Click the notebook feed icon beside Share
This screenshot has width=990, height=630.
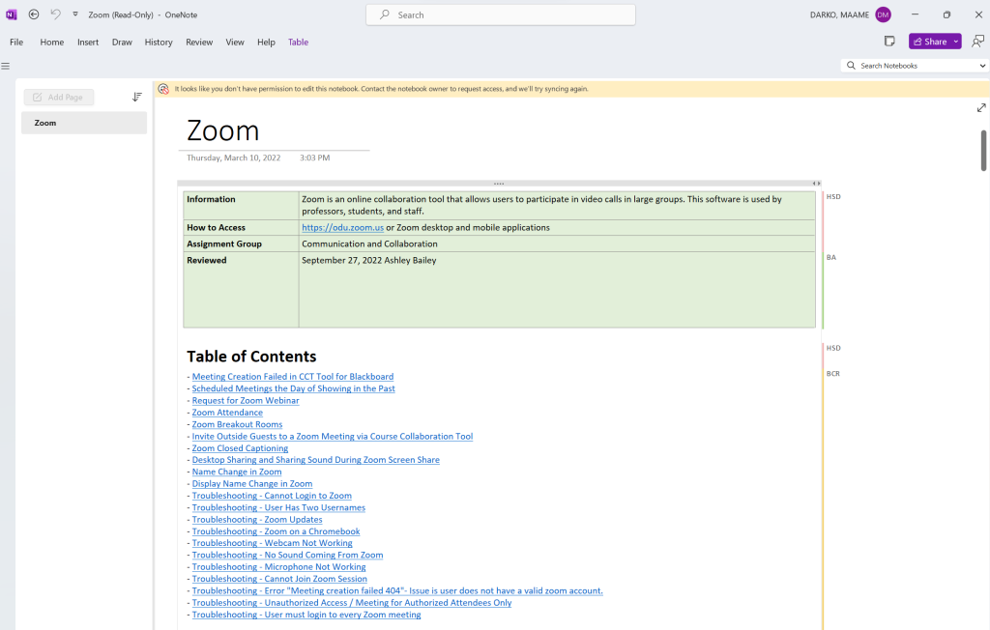(x=889, y=42)
